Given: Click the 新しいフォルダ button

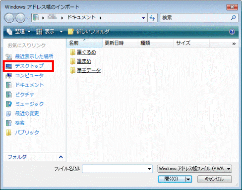Looking at the screenshot, I should click(89, 31).
